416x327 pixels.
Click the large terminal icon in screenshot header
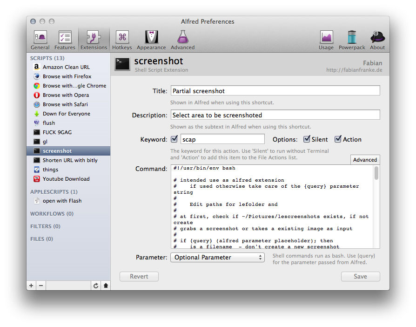(122, 64)
